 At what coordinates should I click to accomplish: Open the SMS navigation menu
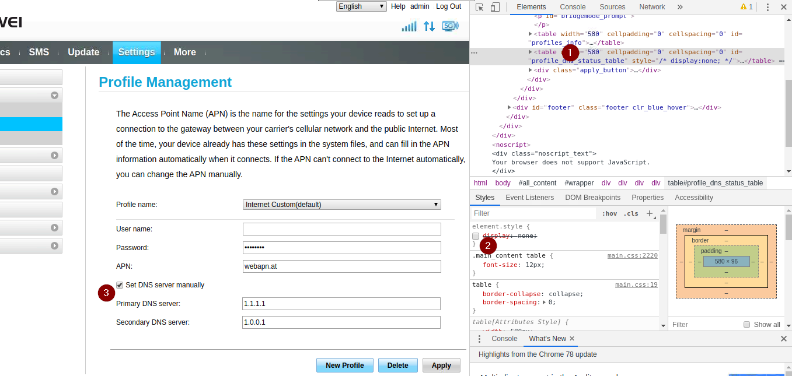click(39, 52)
